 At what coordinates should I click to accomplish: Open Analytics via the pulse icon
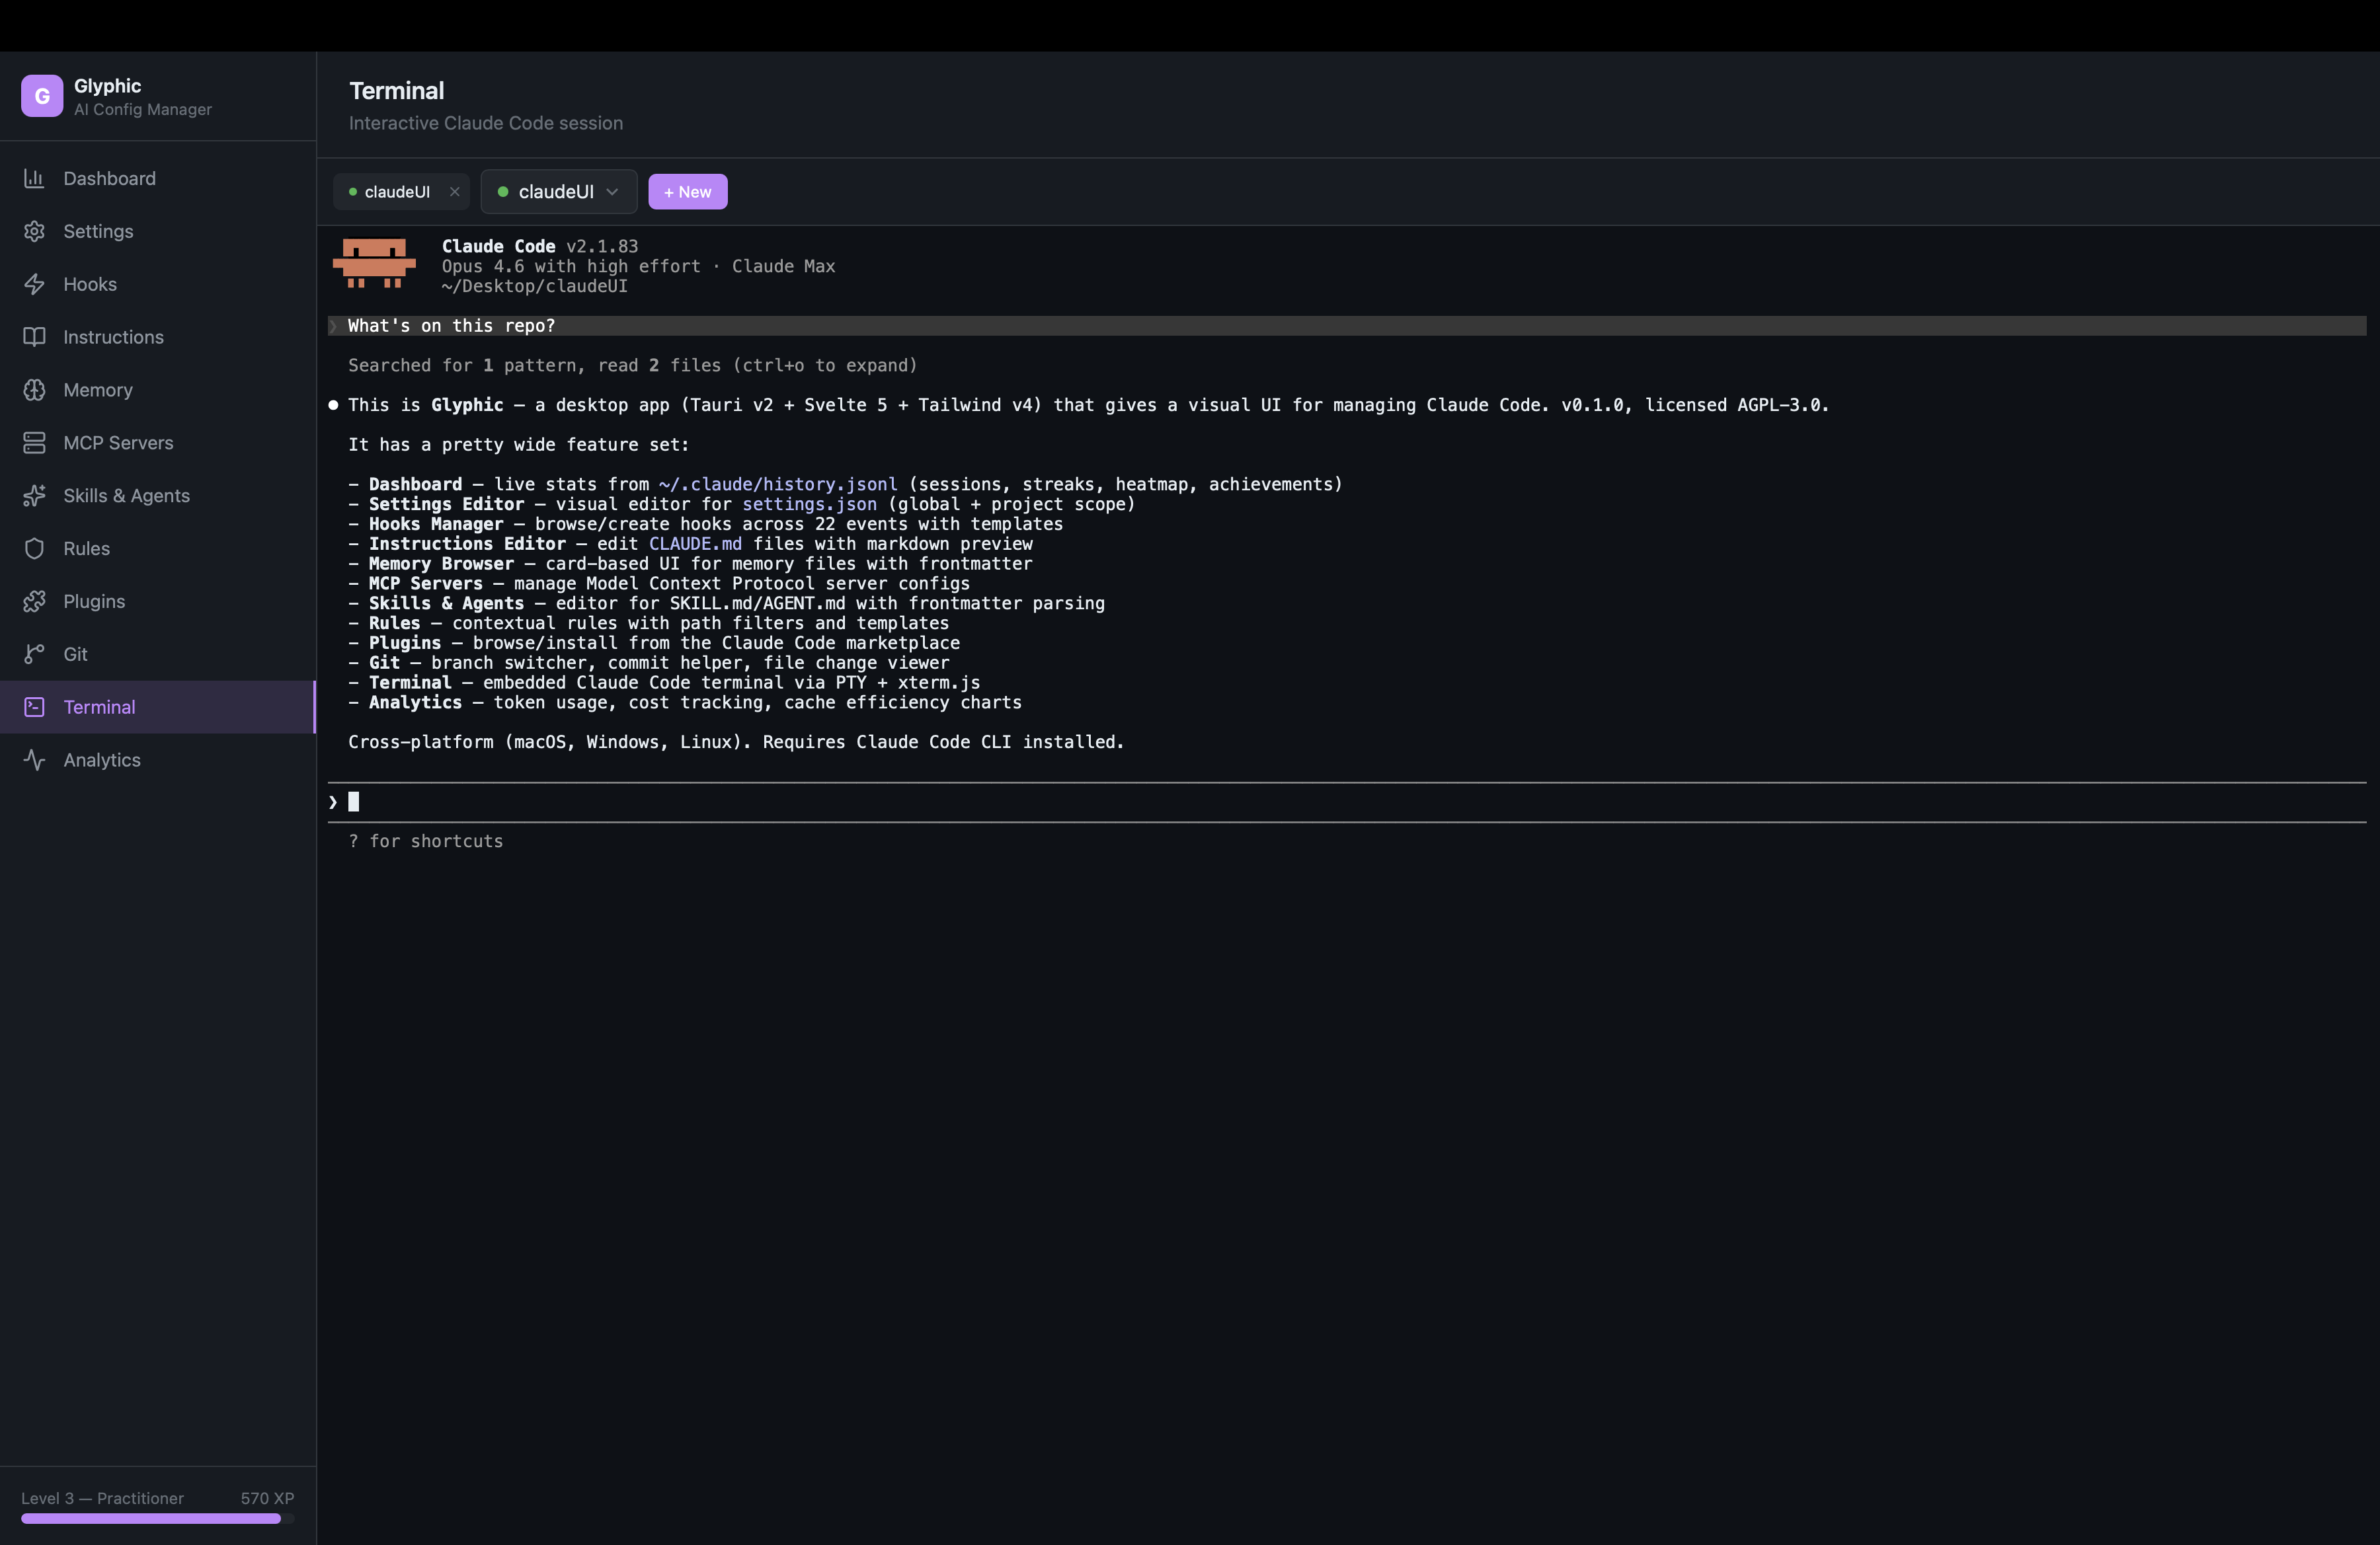click(x=34, y=761)
